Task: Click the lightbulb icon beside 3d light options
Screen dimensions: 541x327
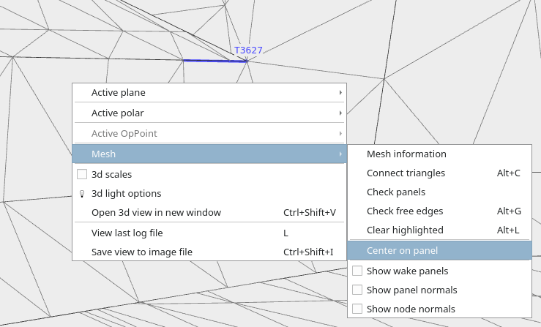Action: [82, 194]
